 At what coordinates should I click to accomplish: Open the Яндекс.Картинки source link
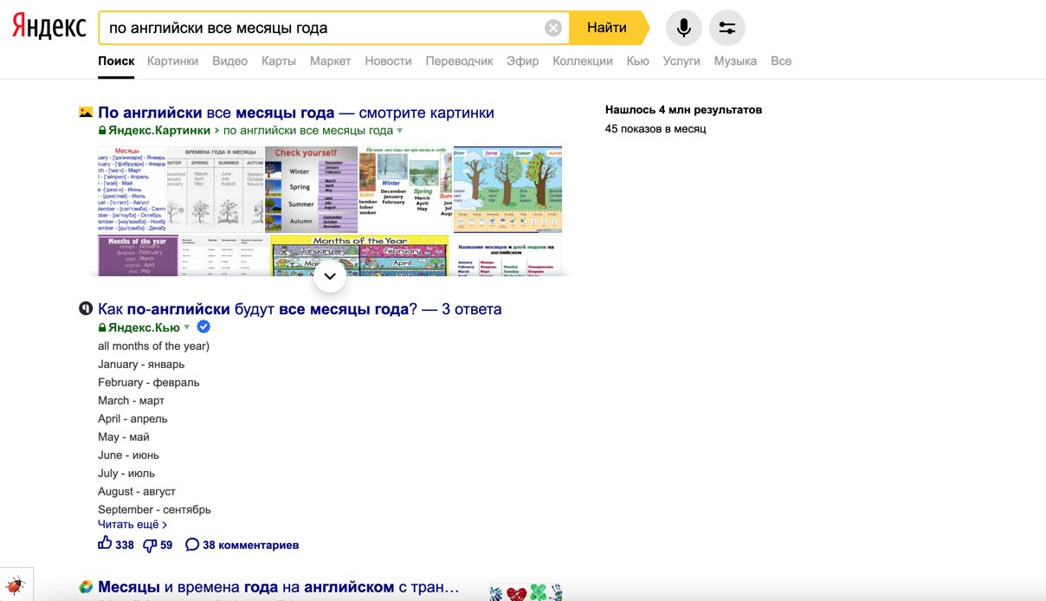(159, 131)
